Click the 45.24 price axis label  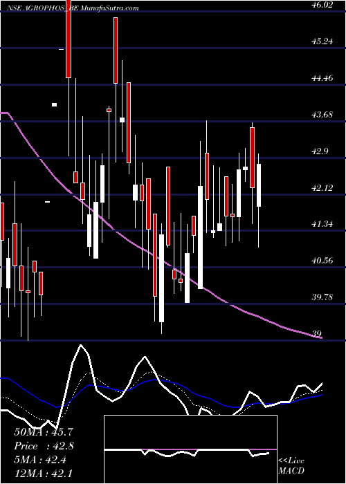point(322,41)
